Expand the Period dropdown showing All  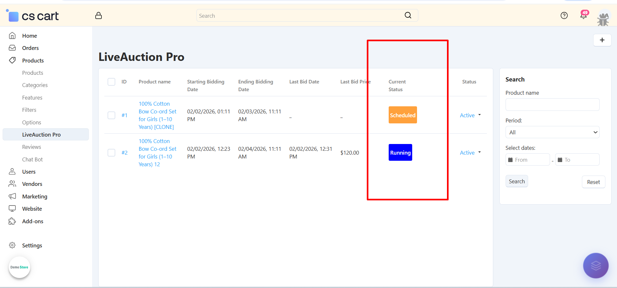pos(552,132)
